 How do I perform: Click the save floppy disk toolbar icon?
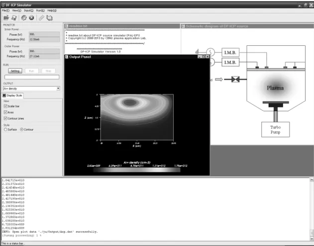14,18
